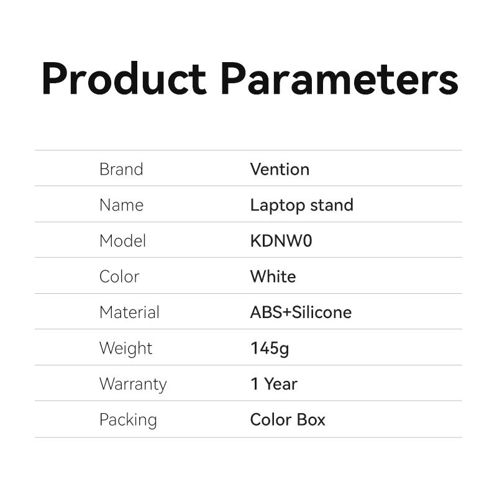The height and width of the screenshot is (497, 497).
Task: Select the "Name" row label
Action: [x=121, y=205]
